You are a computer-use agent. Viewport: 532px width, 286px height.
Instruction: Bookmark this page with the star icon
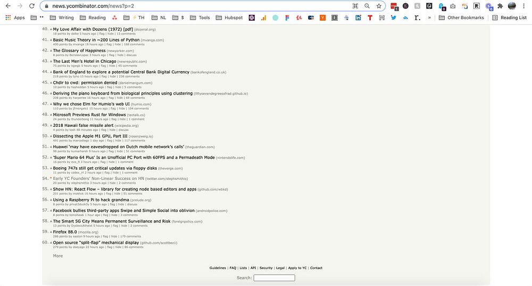pyautogui.click(x=379, y=6)
